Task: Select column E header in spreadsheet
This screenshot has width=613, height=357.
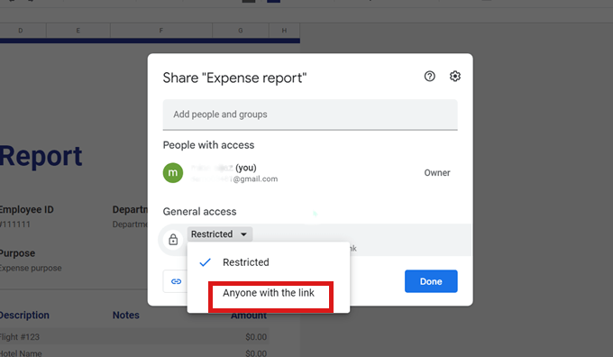Action: [78, 31]
